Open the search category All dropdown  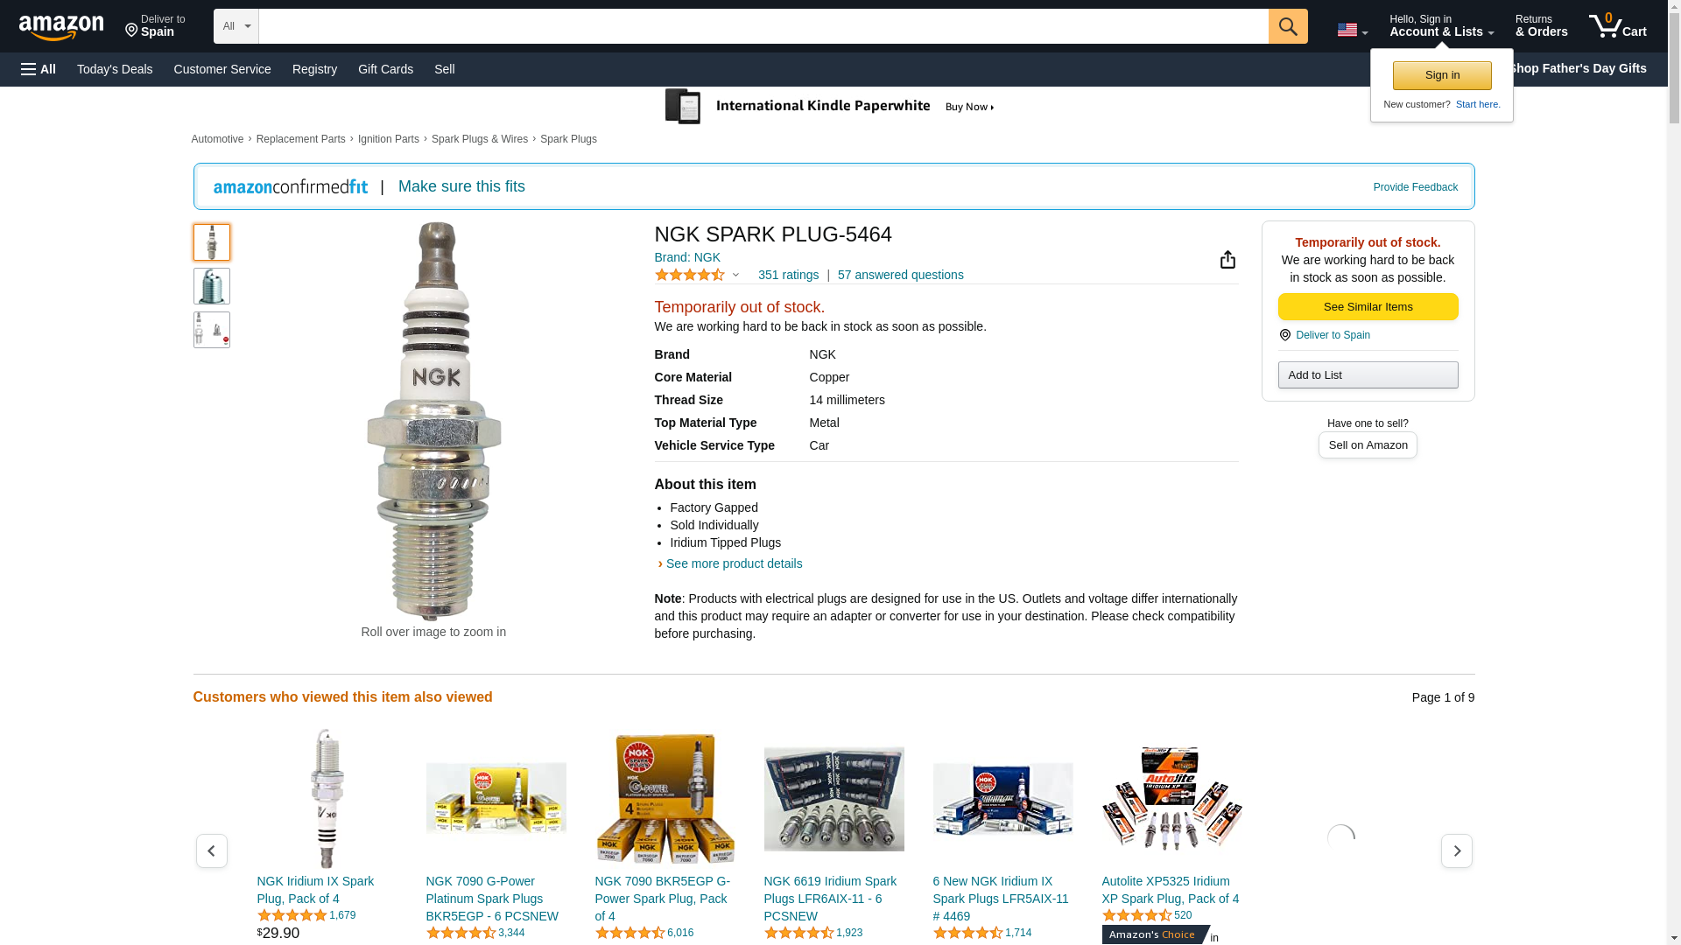pos(236,26)
